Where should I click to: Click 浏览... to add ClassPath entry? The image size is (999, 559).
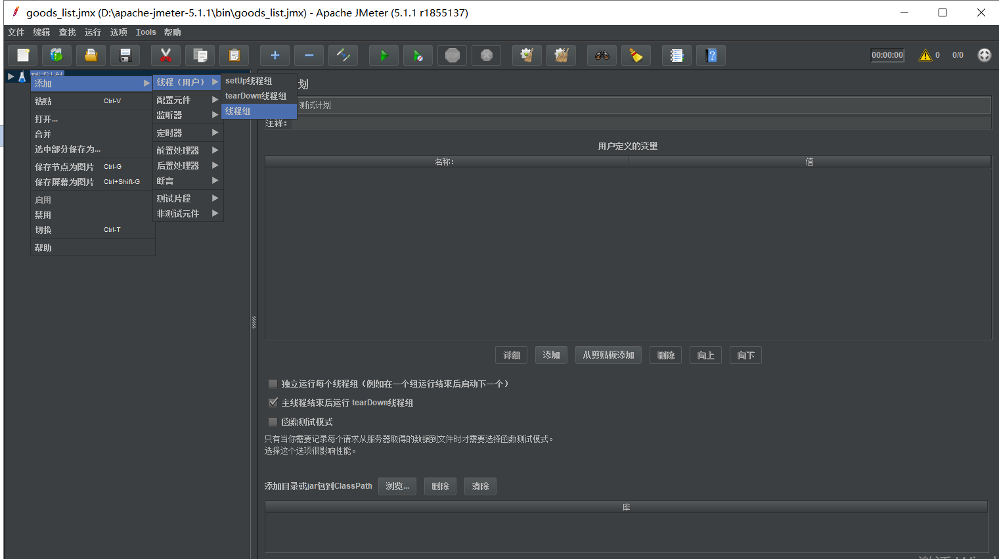pyautogui.click(x=397, y=487)
